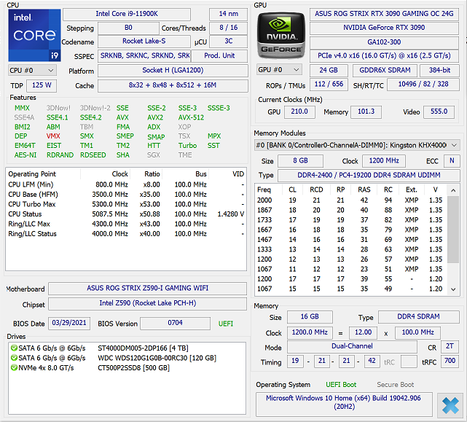
Task: Click the CPU Turbo Max row
Action: (126, 205)
